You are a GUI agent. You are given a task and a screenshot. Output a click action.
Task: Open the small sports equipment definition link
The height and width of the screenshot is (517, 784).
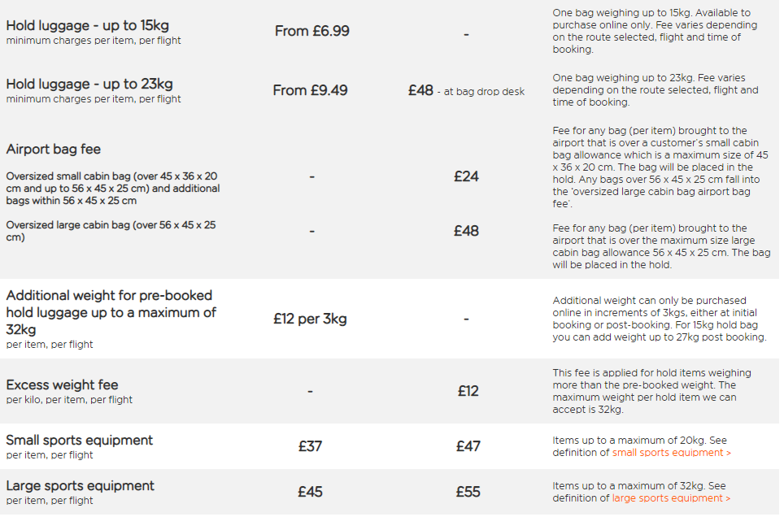671,453
